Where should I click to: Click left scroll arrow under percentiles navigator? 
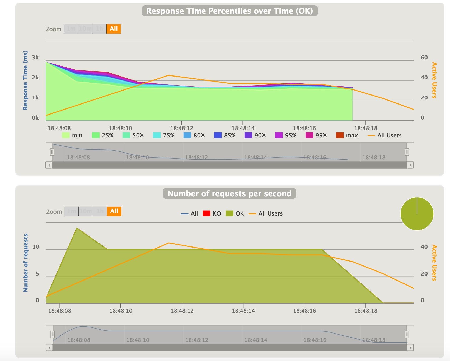pyautogui.click(x=49, y=165)
